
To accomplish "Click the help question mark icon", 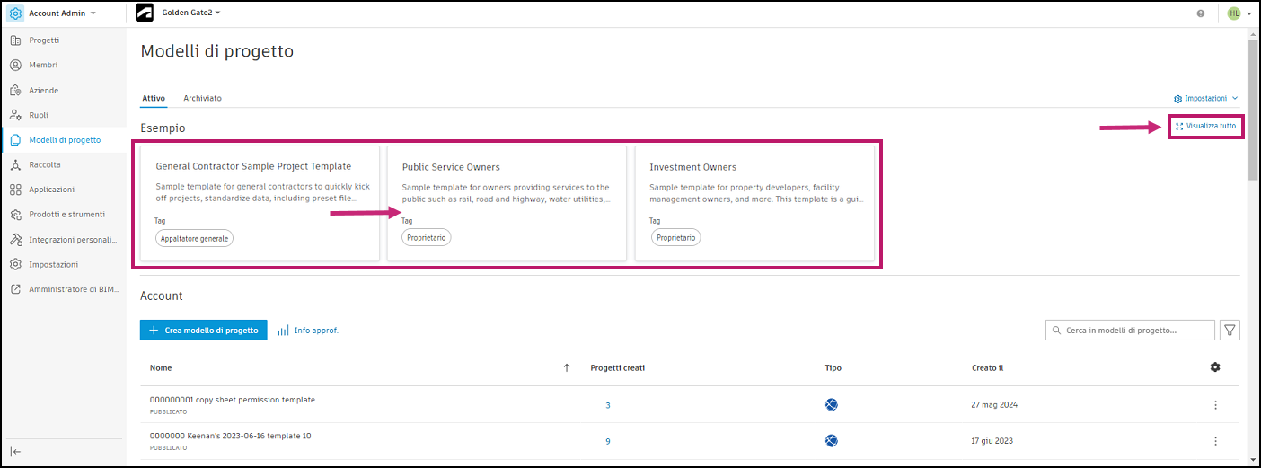I will click(x=1201, y=13).
